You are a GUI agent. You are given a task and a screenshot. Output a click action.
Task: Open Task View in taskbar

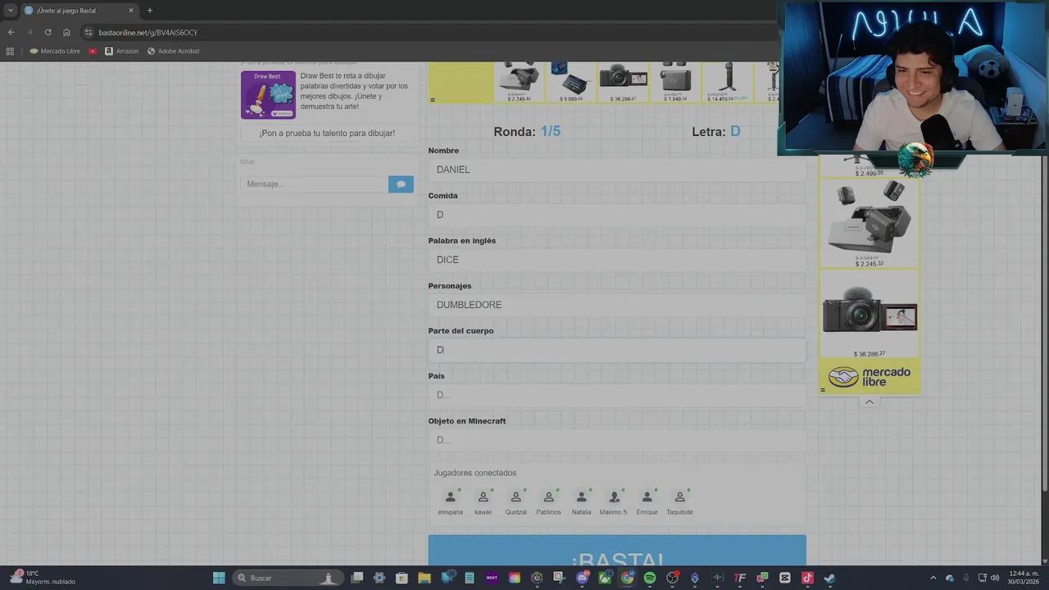356,578
